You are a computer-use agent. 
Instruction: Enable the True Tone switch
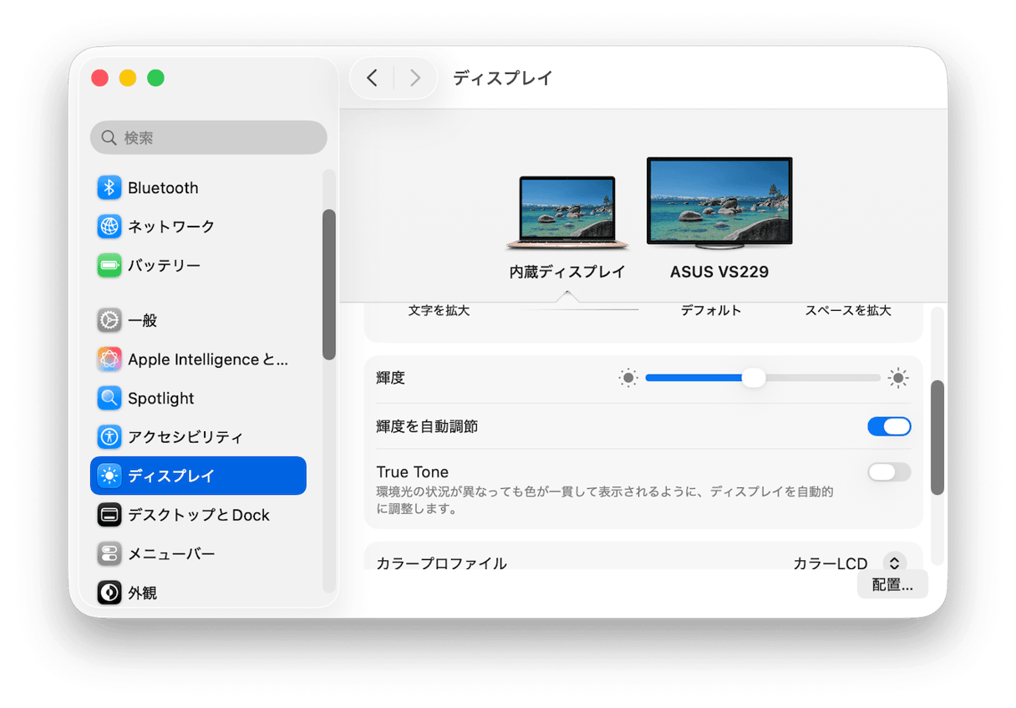[x=889, y=472]
